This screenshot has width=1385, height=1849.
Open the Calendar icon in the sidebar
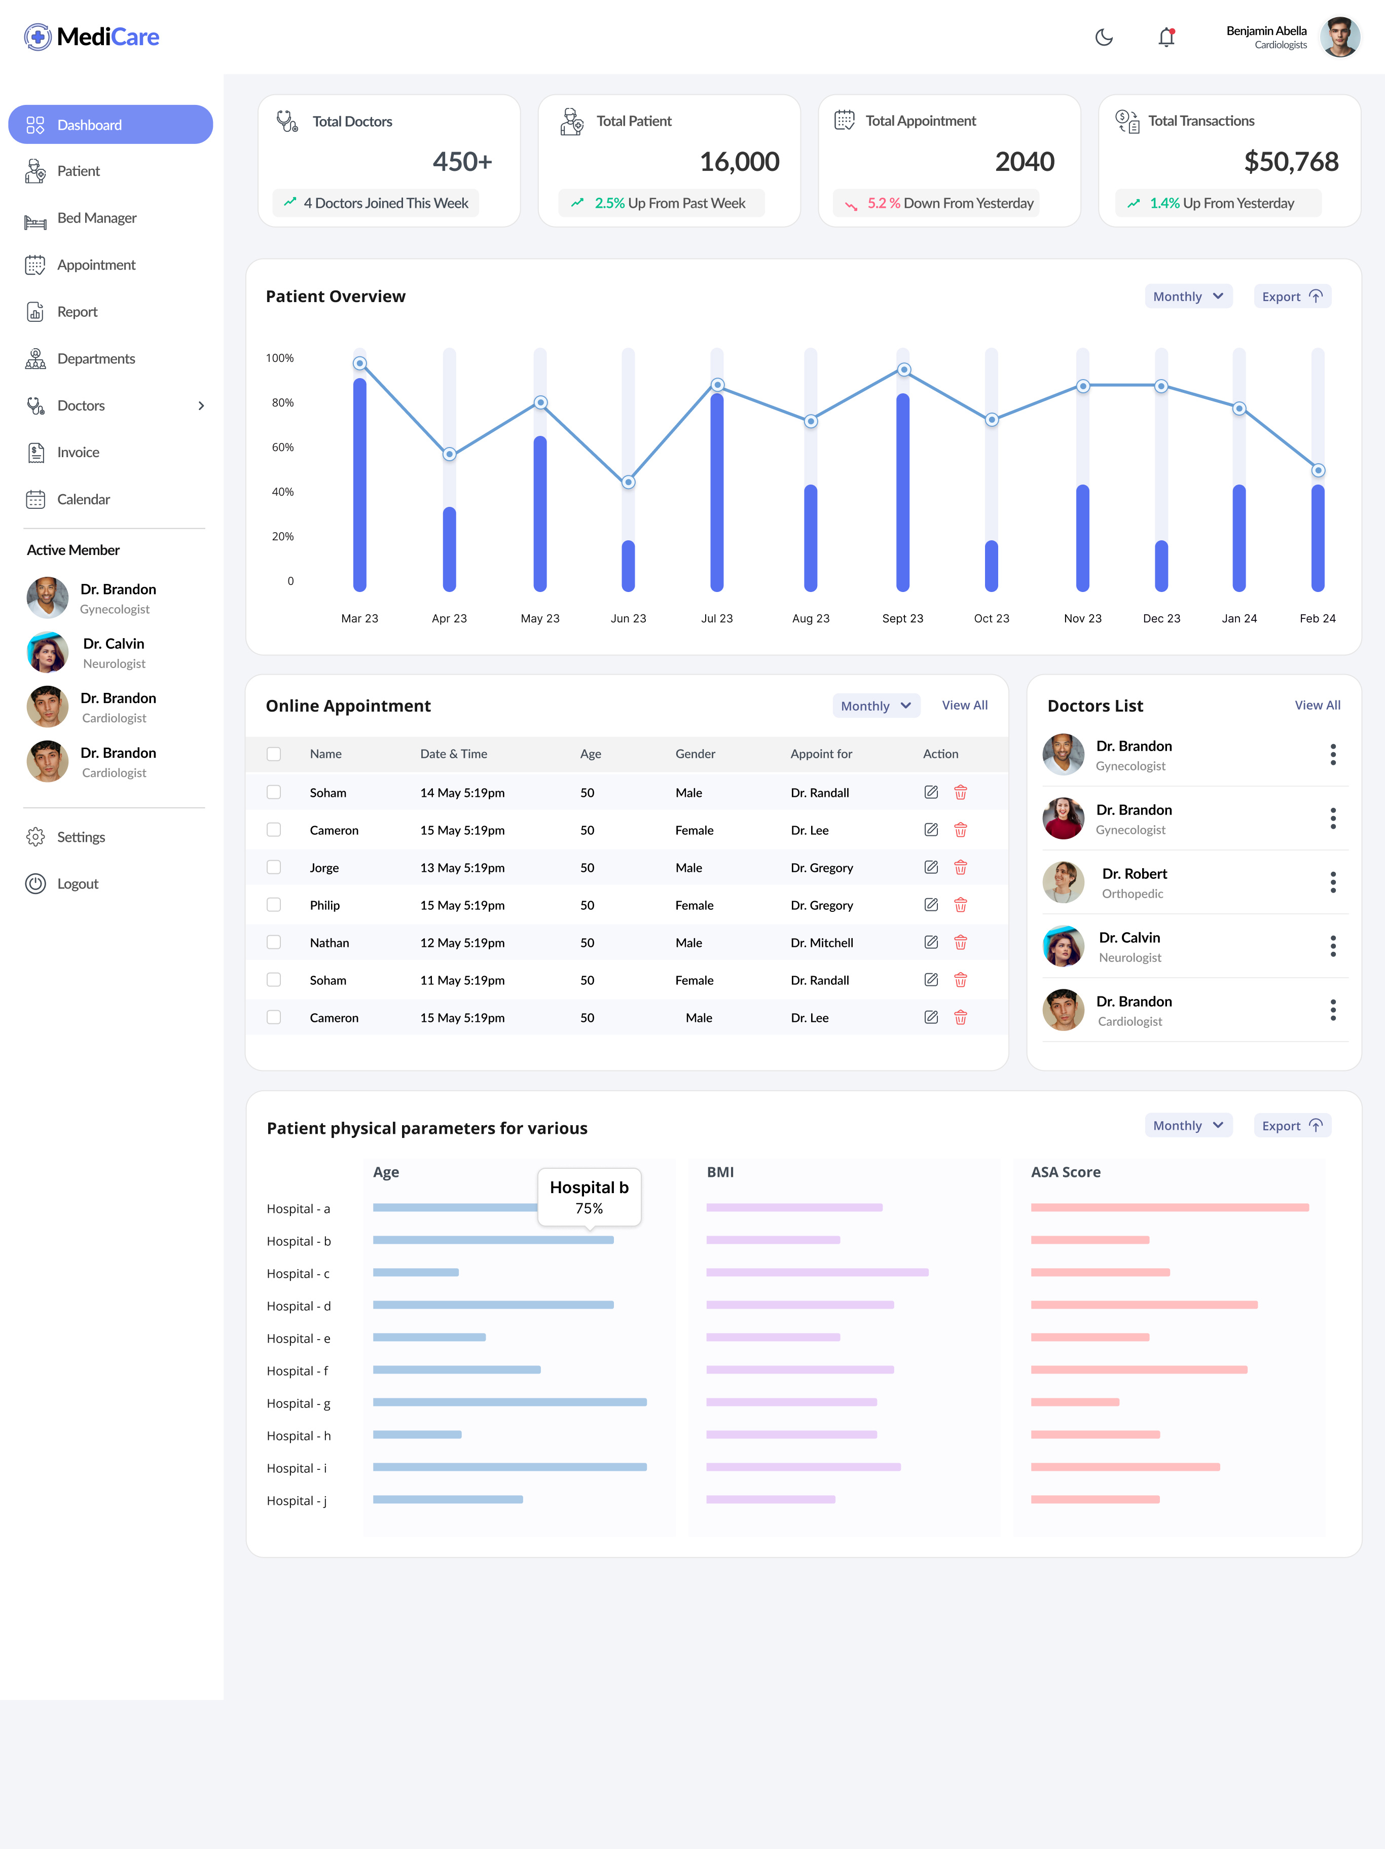point(35,499)
